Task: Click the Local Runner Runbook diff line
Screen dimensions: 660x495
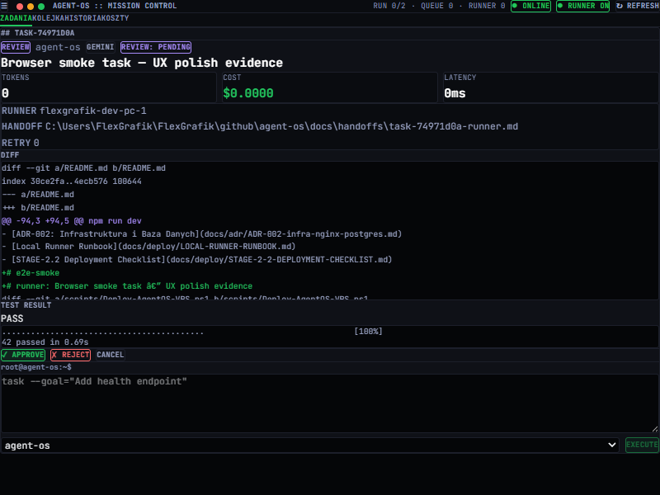Action: tap(148, 246)
